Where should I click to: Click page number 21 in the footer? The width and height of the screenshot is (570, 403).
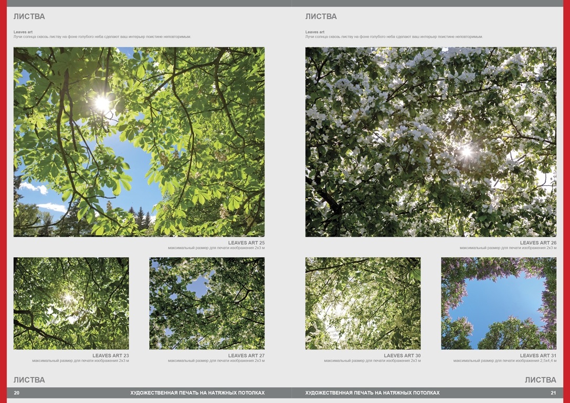[x=553, y=393]
